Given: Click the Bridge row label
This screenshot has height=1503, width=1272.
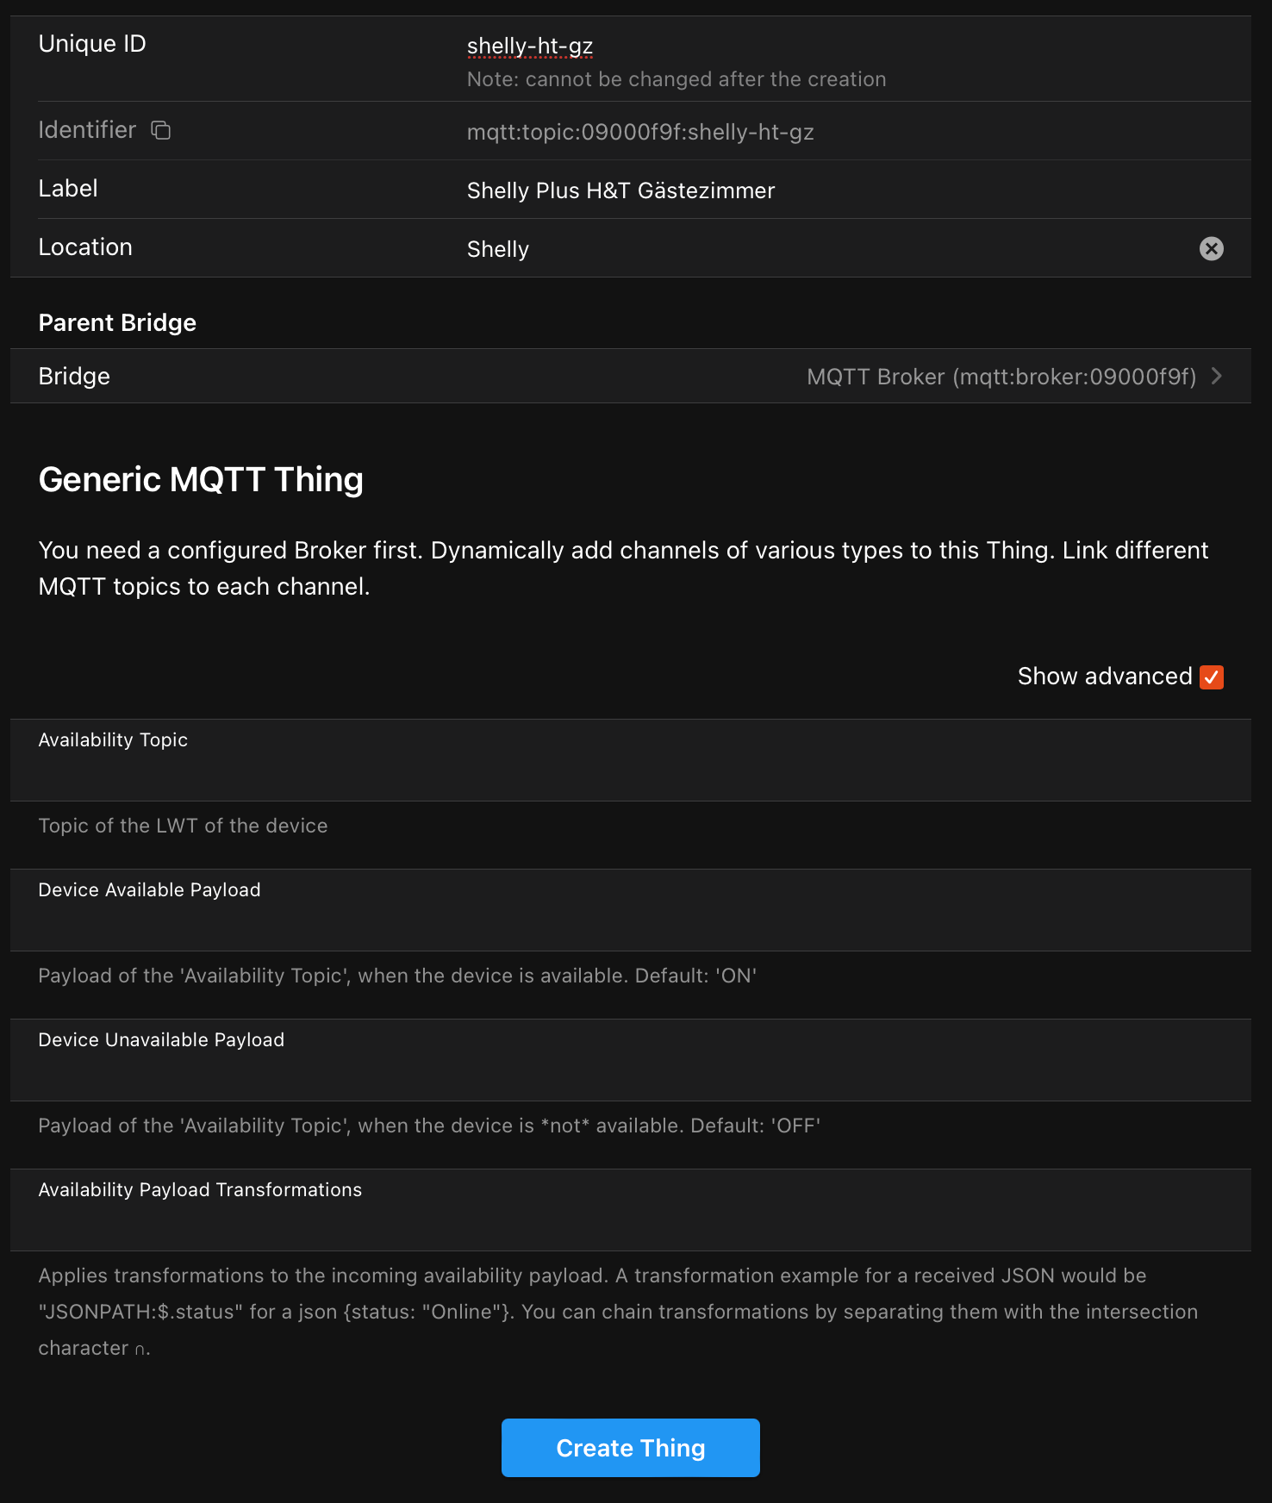Looking at the screenshot, I should pyautogui.click(x=74, y=377).
